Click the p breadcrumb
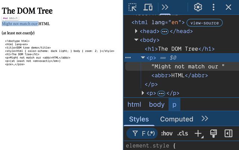Screen dimensions: 239x150 pos(174,104)
